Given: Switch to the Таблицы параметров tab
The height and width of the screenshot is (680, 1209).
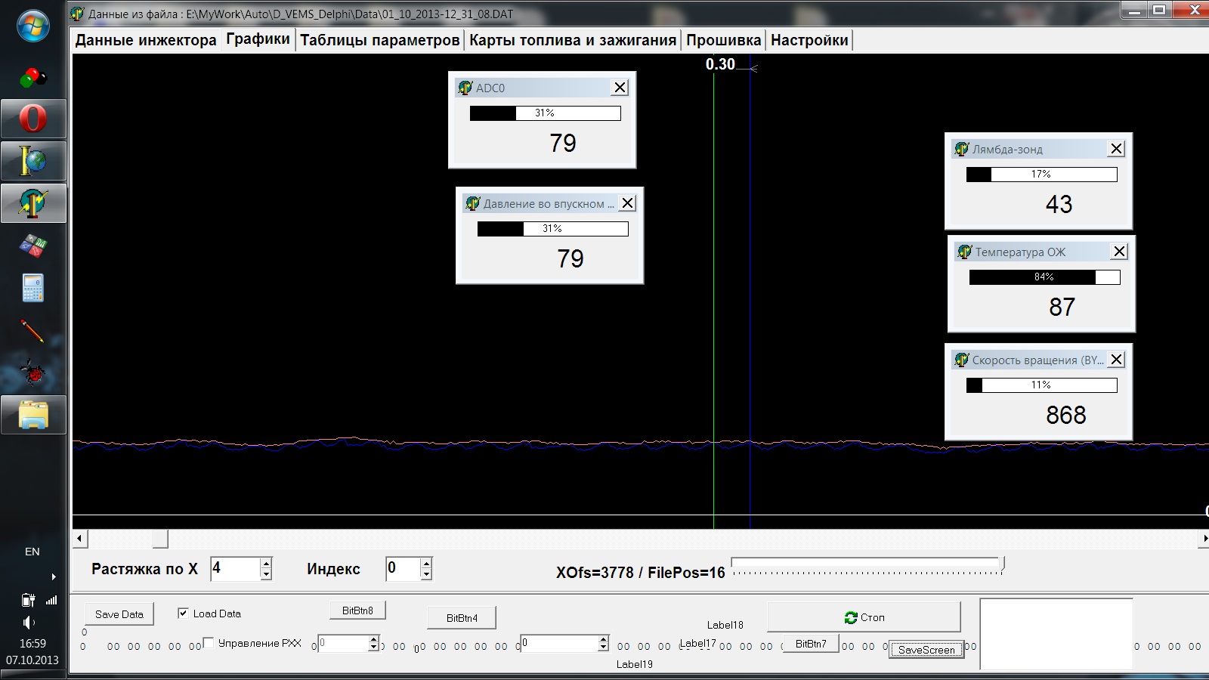Looking at the screenshot, I should click(379, 40).
